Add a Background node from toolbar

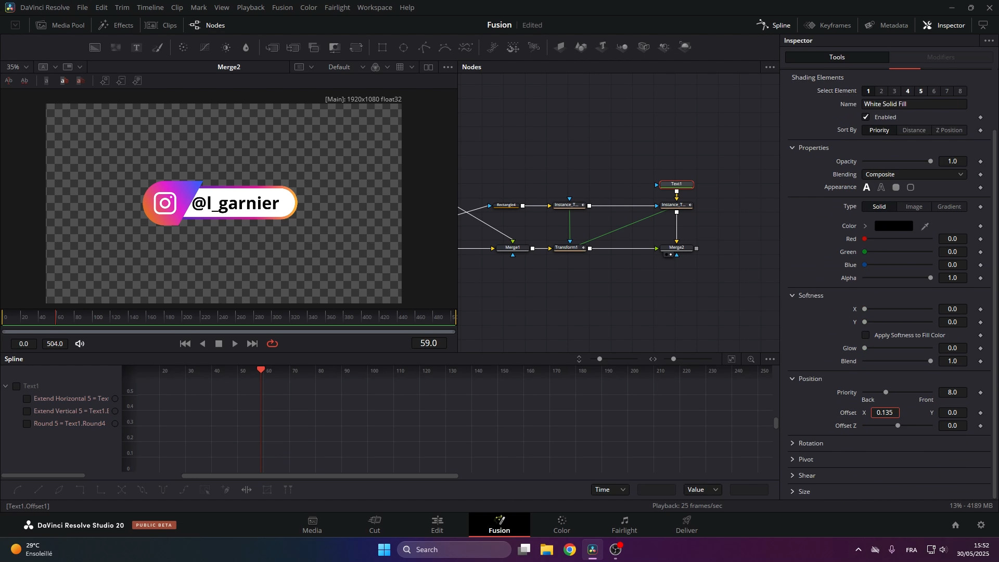95,47
